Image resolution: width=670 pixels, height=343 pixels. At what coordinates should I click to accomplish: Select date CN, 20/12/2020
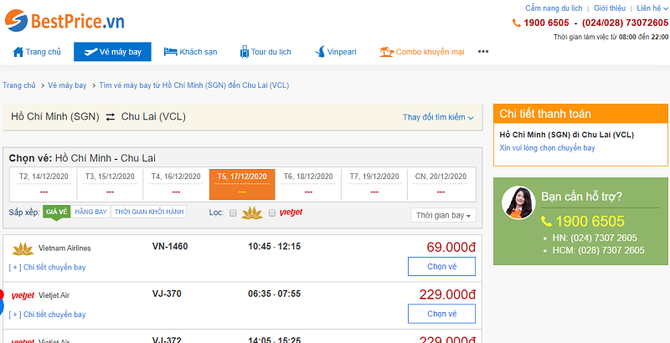click(x=441, y=184)
